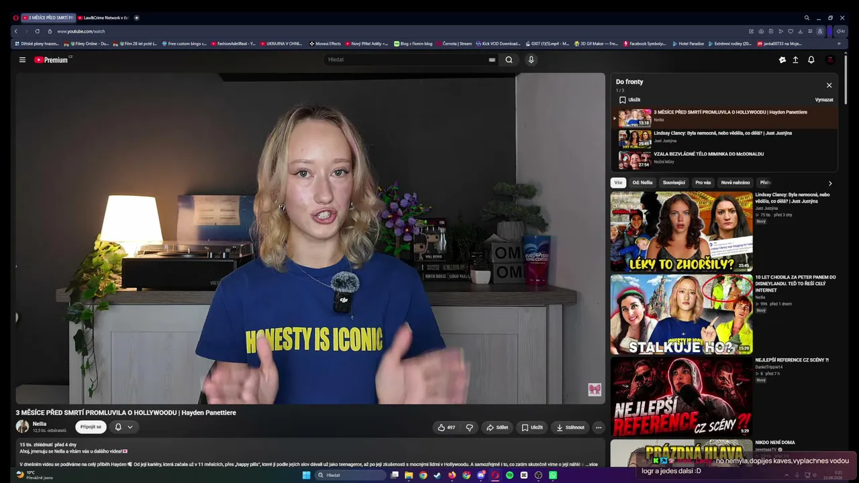The image size is (859, 483).
Task: Click Vymazat to clear the queue
Action: pyautogui.click(x=824, y=100)
